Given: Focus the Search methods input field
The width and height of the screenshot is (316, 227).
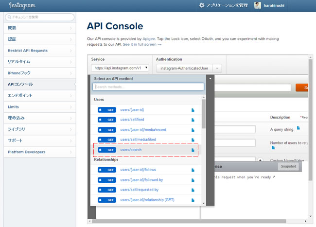Looking at the screenshot, I should tap(148, 87).
